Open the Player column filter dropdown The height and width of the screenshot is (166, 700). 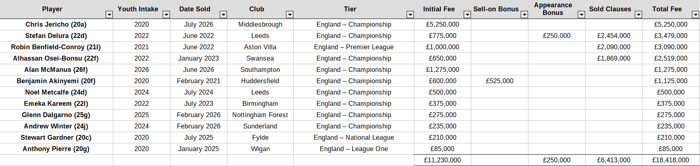(109, 15)
